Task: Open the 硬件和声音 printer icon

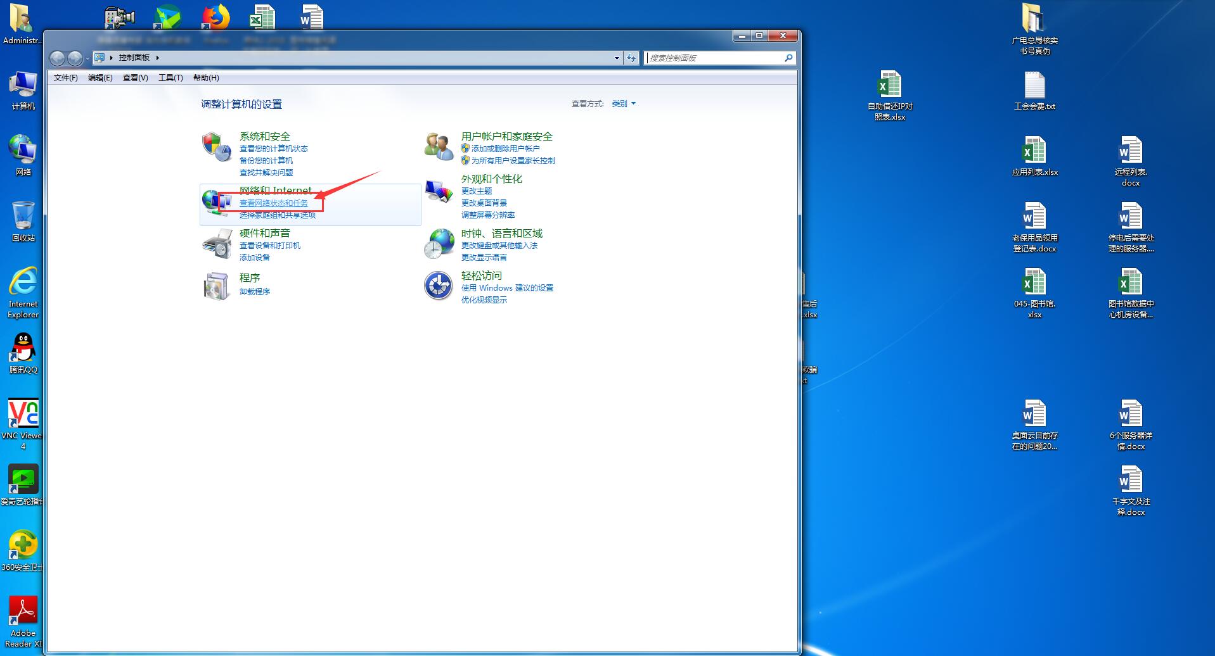Action: point(217,244)
